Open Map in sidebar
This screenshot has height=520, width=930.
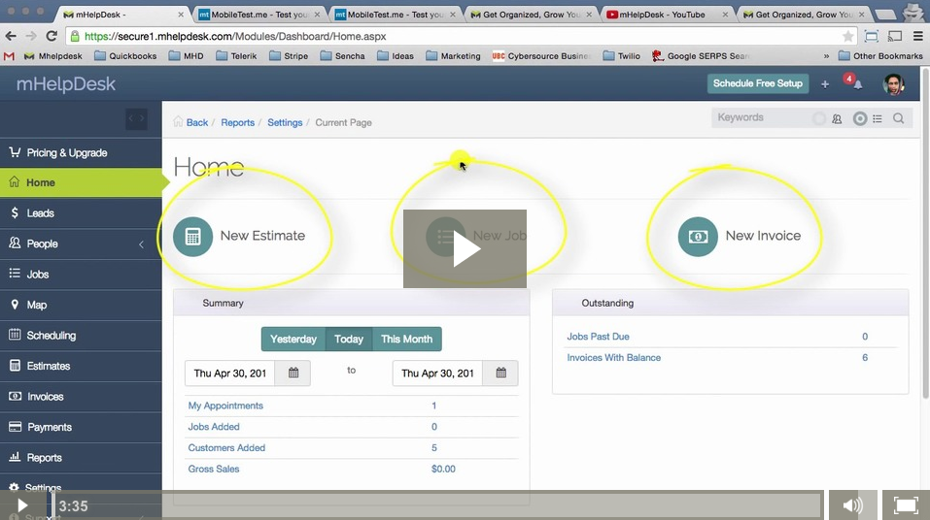pos(81,305)
